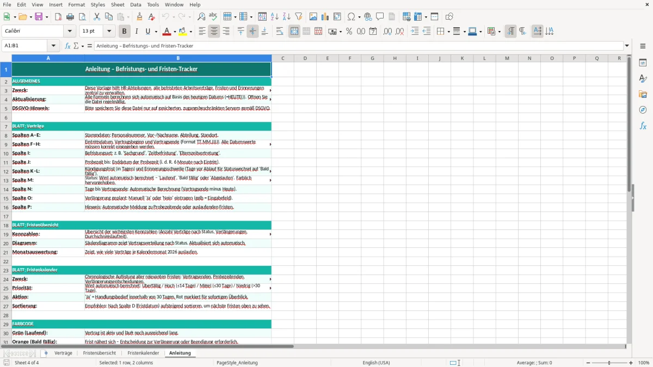Open the Font Name dropdown
Image resolution: width=653 pixels, height=367 pixels.
69,32
